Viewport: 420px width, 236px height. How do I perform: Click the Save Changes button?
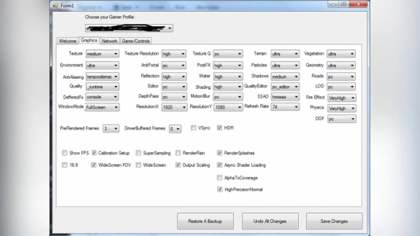point(334,221)
